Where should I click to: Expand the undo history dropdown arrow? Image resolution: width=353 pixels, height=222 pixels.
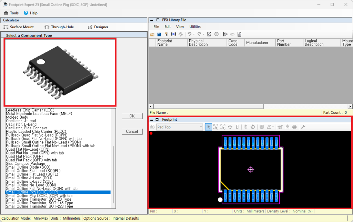tap(194, 34)
